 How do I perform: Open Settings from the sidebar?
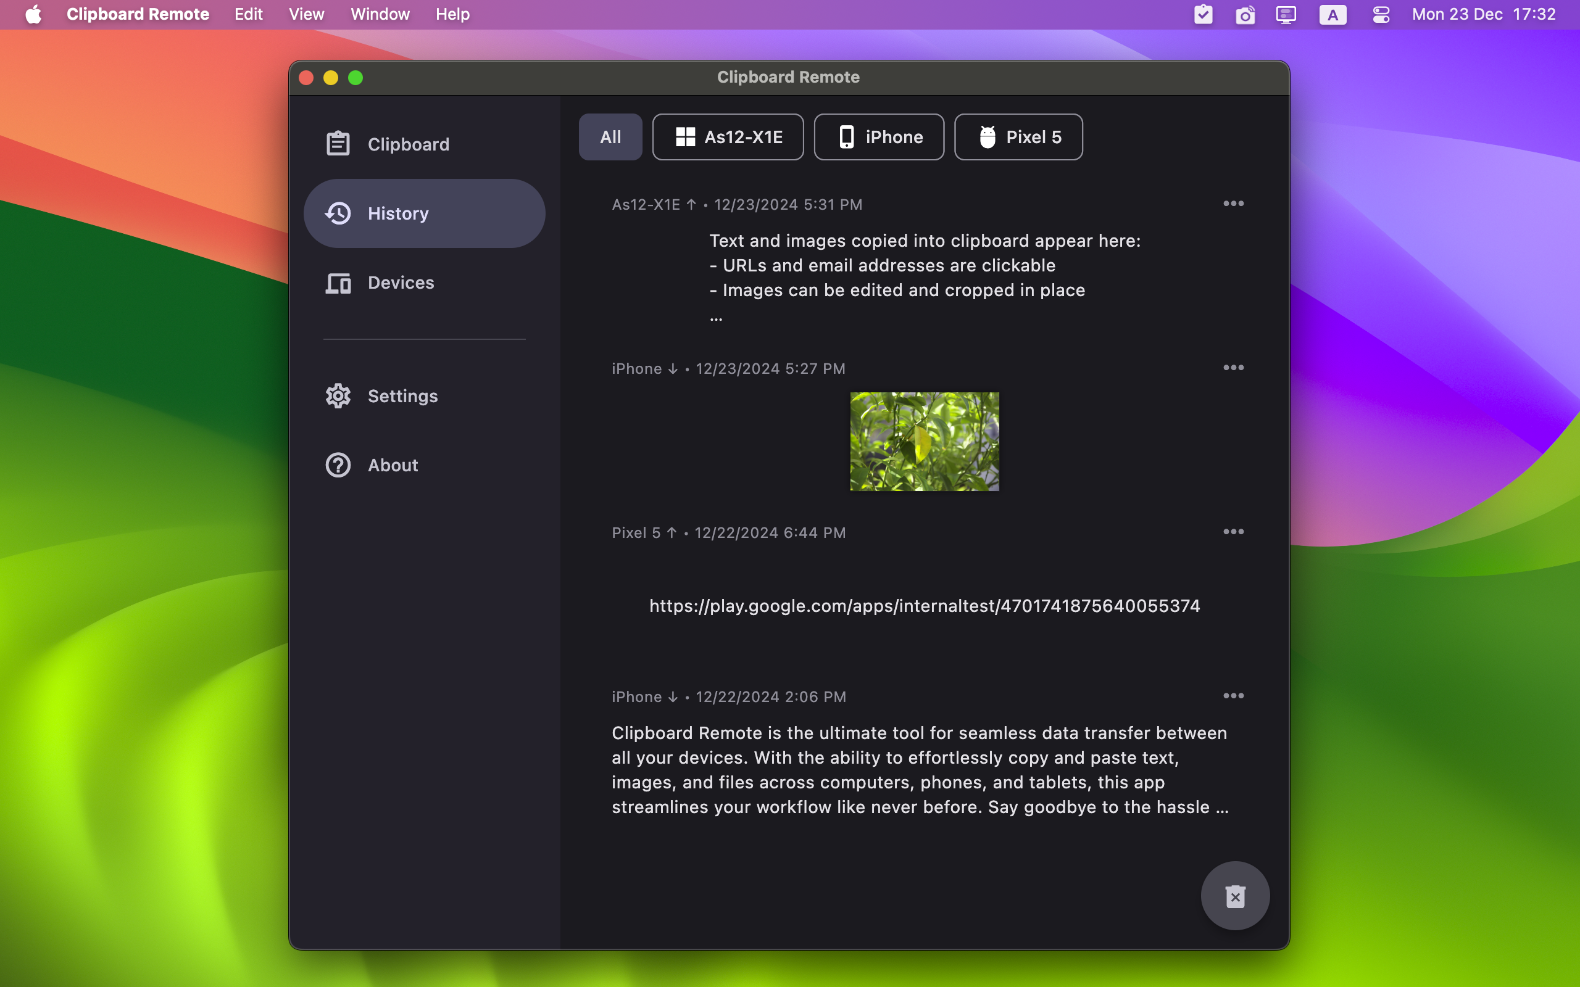pos(425,396)
